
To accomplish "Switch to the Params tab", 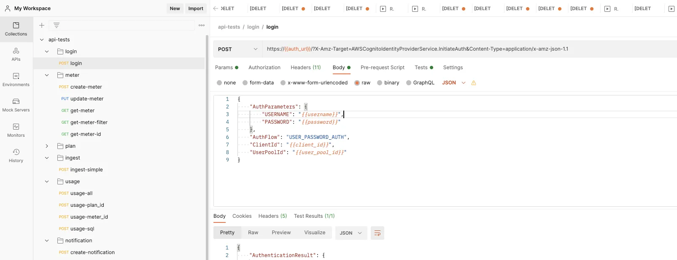I will (x=227, y=68).
